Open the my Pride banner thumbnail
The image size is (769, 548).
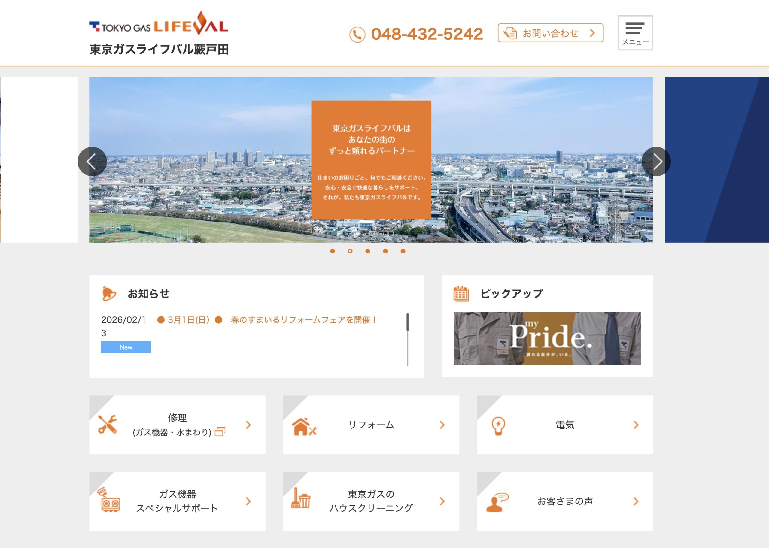(x=547, y=338)
